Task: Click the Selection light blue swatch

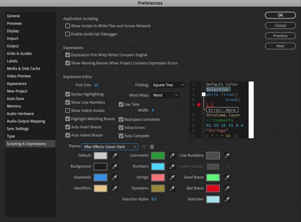Action: point(213,199)
